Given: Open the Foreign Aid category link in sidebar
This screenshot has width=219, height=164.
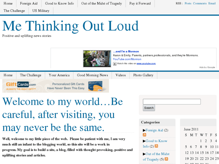Looking at the screenshot, I should point(154,130).
